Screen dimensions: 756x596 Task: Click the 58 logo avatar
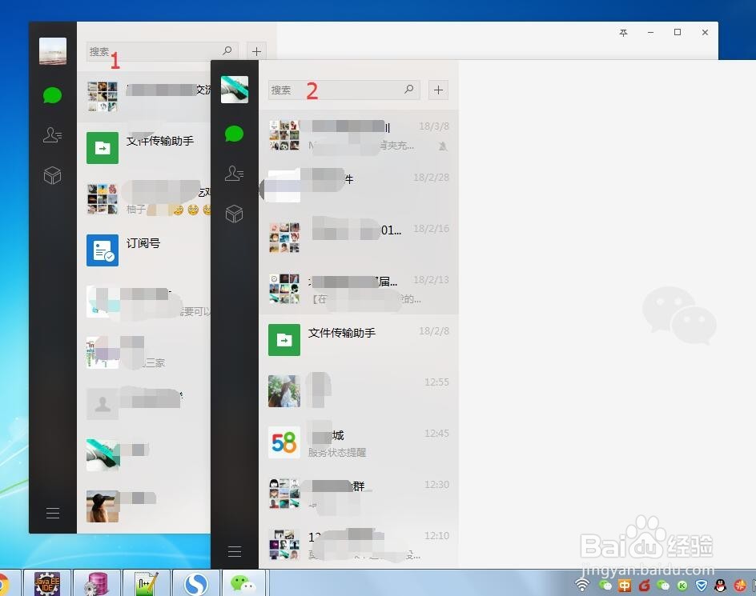pyautogui.click(x=284, y=442)
